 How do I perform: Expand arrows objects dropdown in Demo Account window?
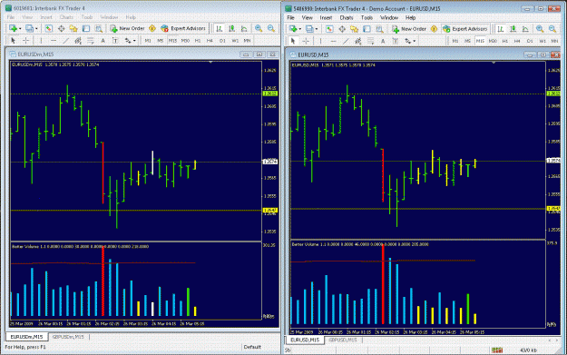tap(414, 42)
